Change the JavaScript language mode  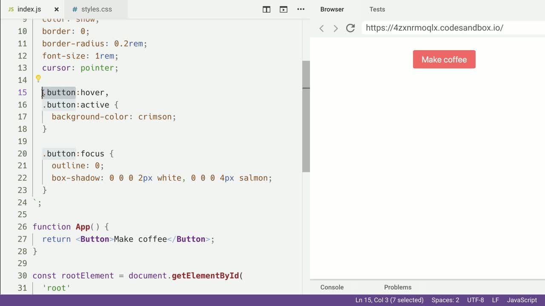522,300
